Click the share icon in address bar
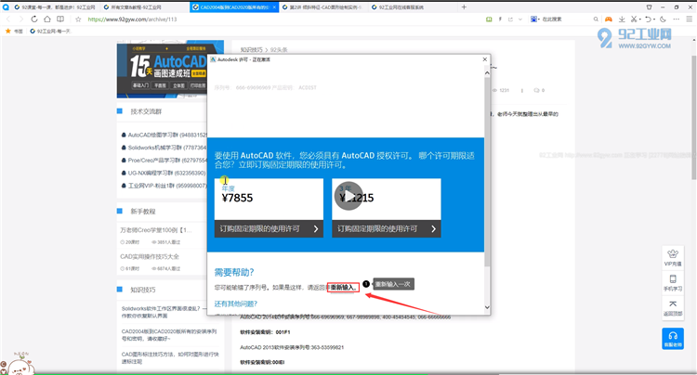Viewport: 697px width, 375px height. 510,19
